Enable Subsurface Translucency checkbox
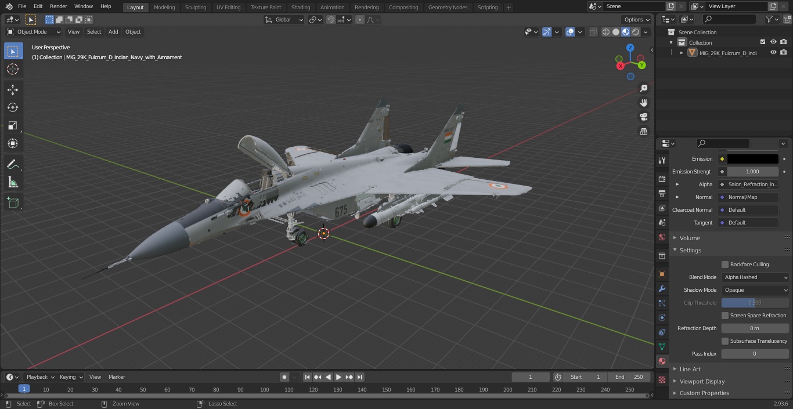793x409 pixels. [725, 341]
